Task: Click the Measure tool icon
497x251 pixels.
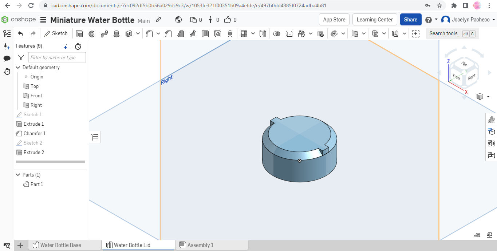Action: pyautogui.click(x=477, y=235)
